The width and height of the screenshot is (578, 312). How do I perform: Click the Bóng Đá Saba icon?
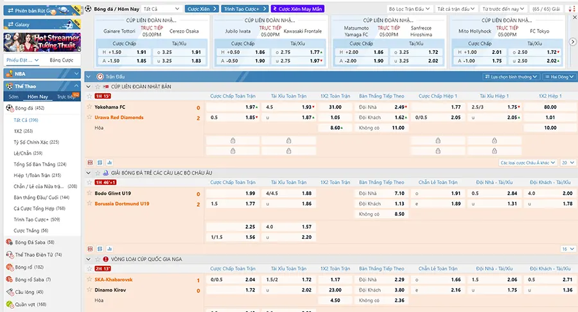[x=10, y=242]
